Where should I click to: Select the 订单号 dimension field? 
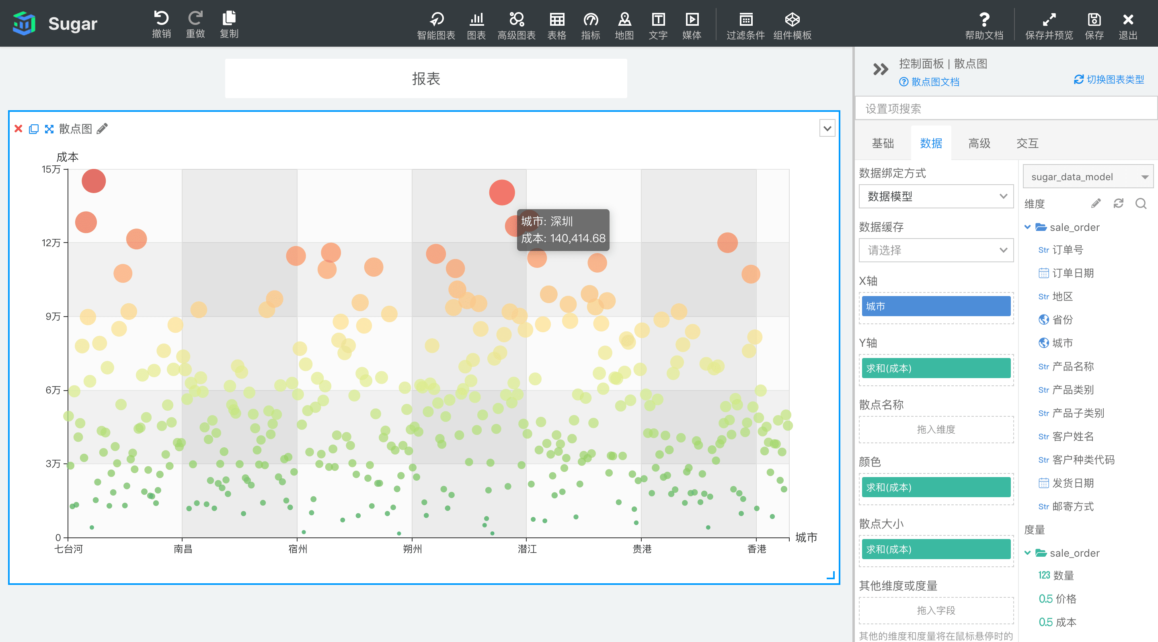1060,249
